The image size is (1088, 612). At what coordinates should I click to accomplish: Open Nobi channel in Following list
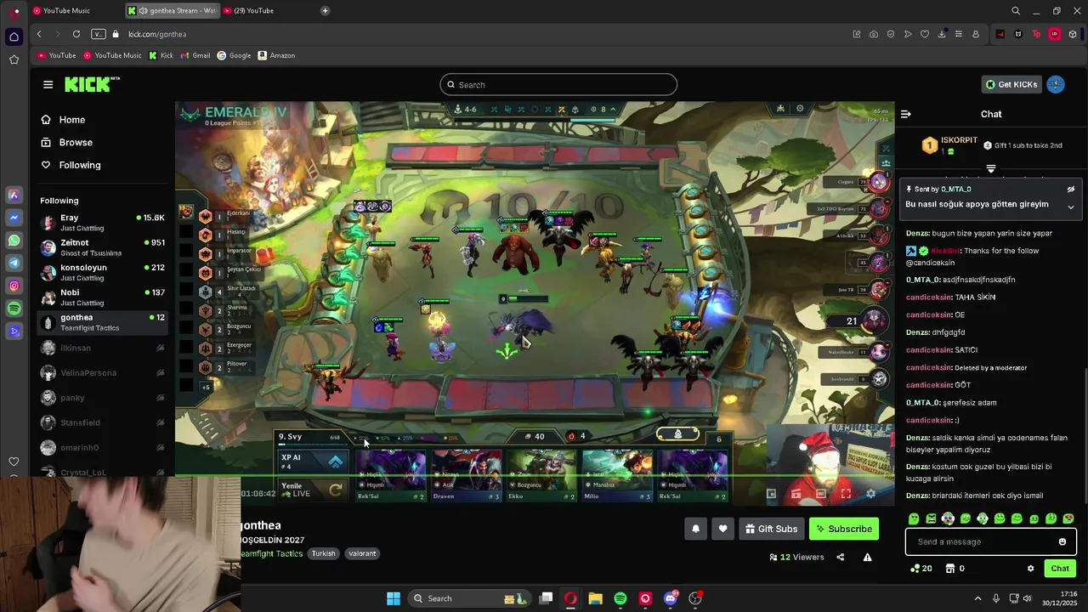pos(102,297)
